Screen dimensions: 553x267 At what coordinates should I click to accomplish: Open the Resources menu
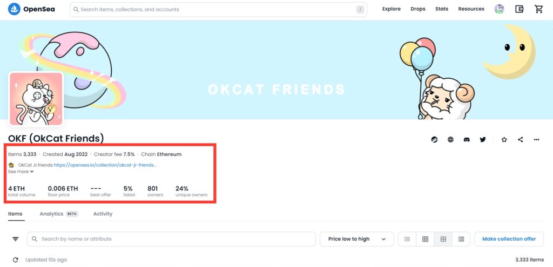click(471, 9)
